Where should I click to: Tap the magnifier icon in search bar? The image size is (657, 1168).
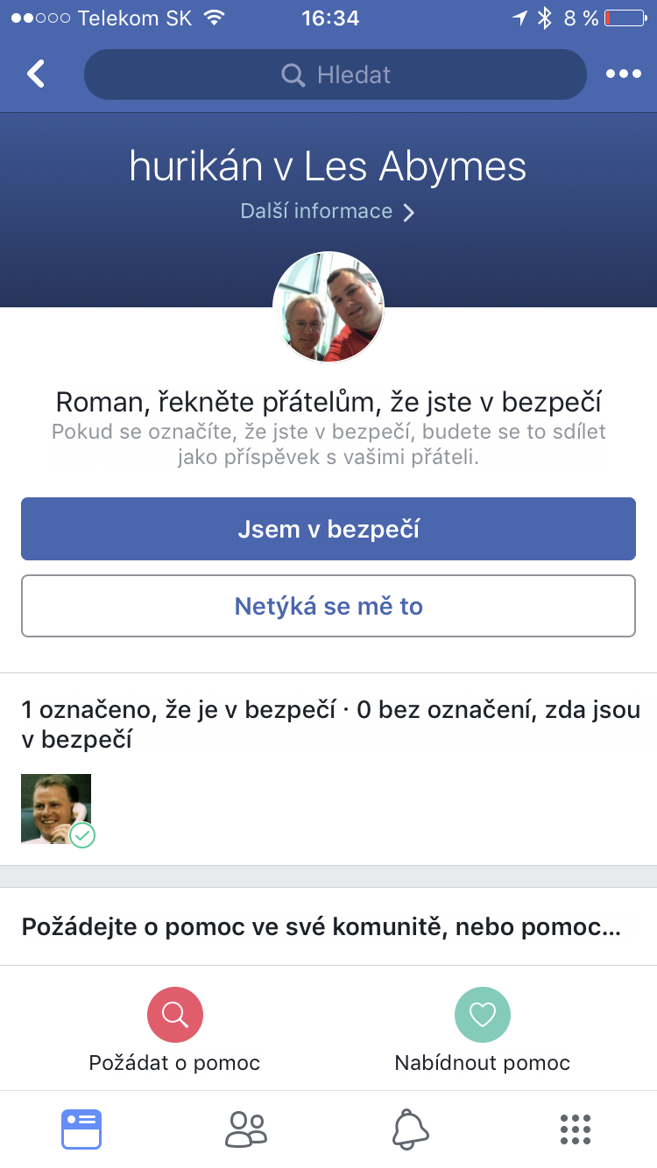293,75
